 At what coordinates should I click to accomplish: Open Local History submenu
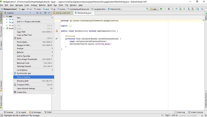34,70
